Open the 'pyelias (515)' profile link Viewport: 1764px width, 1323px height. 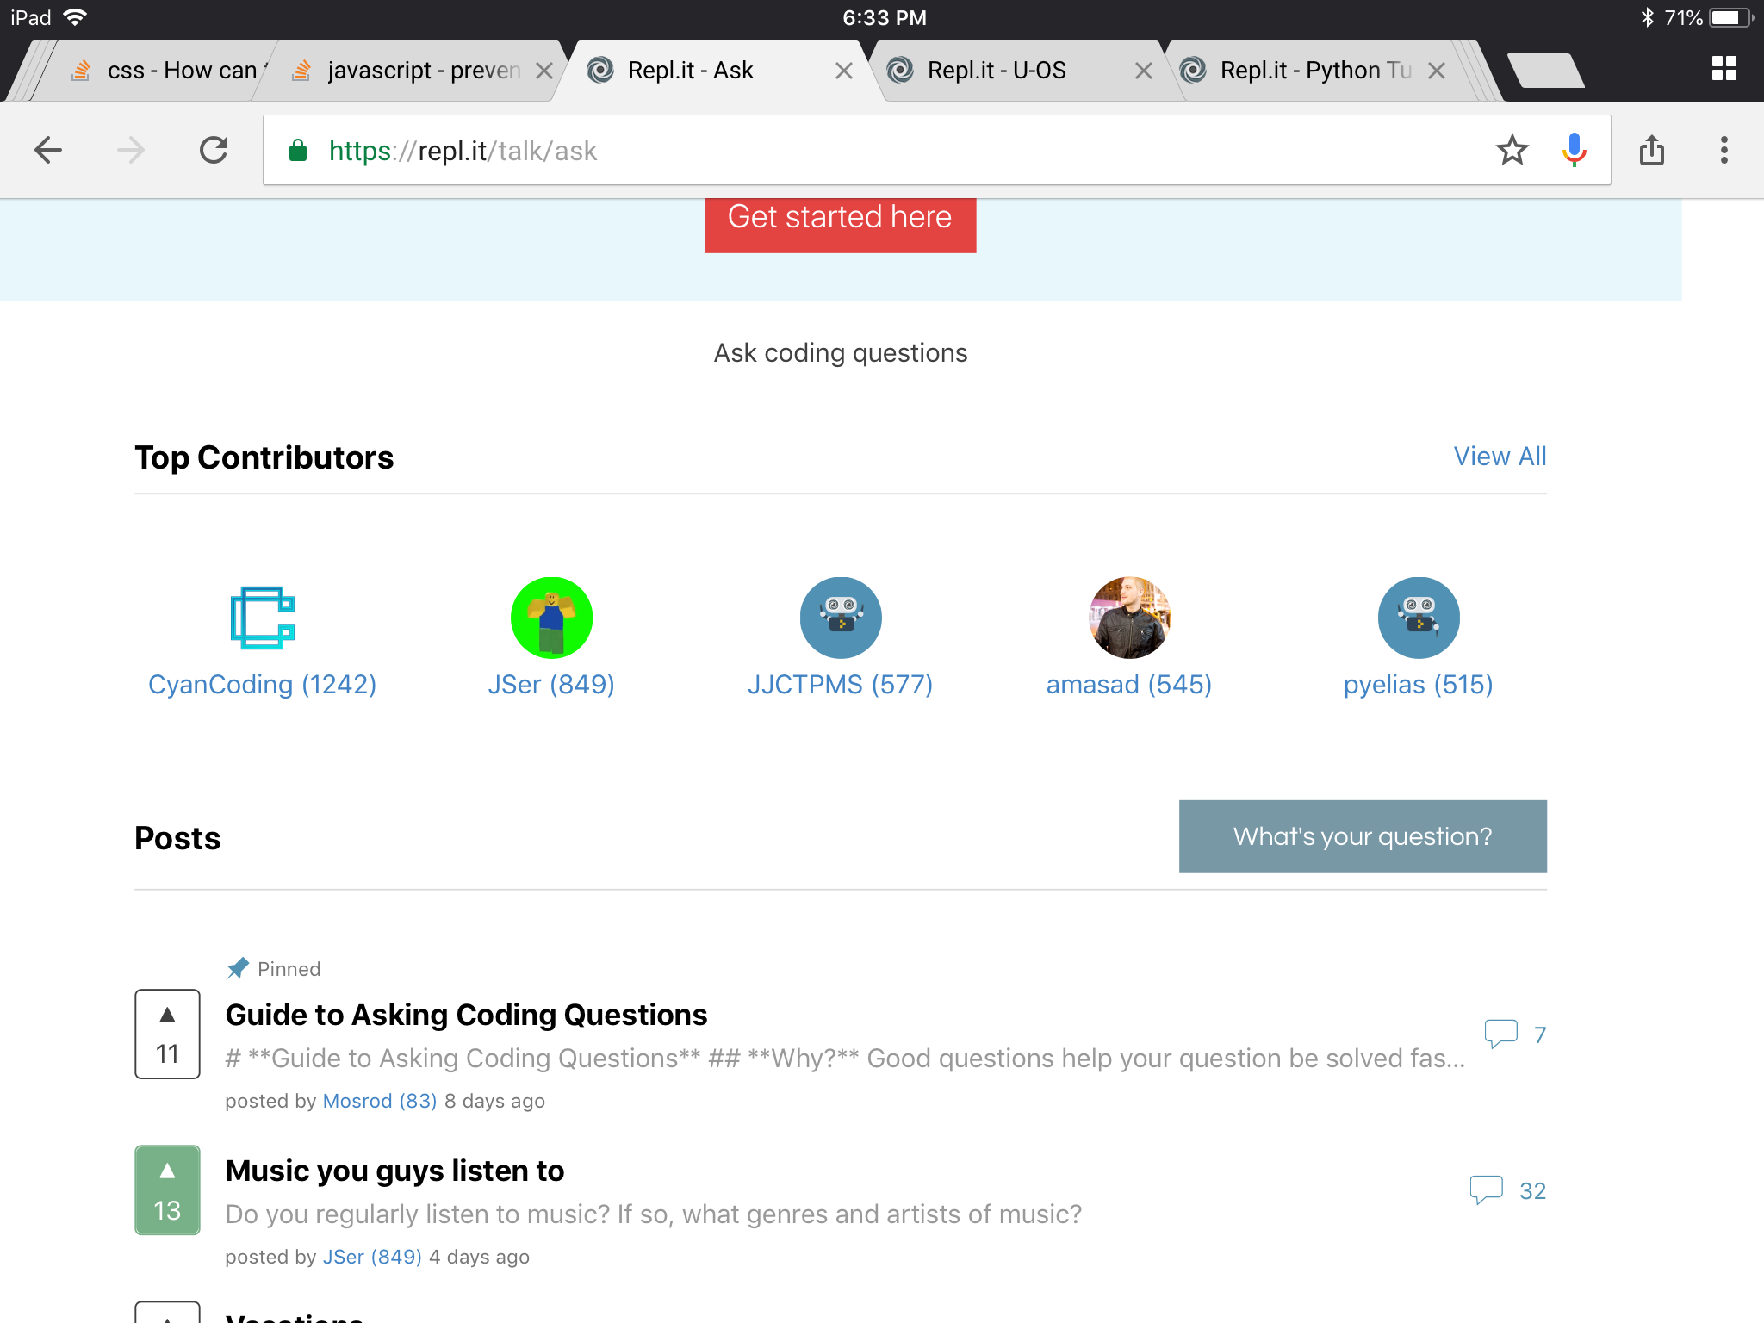1419,684
